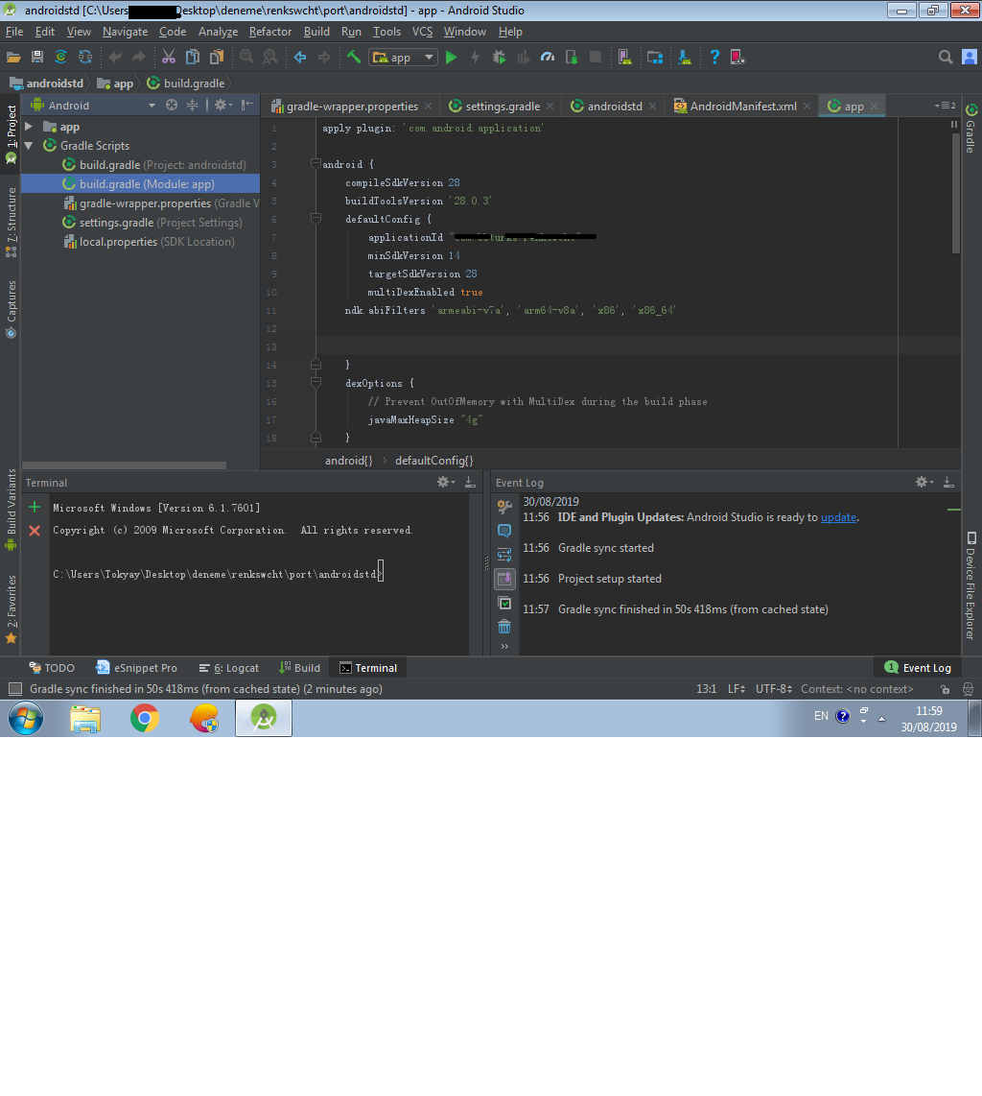Open Terminal panel gear settings

pyautogui.click(x=445, y=483)
